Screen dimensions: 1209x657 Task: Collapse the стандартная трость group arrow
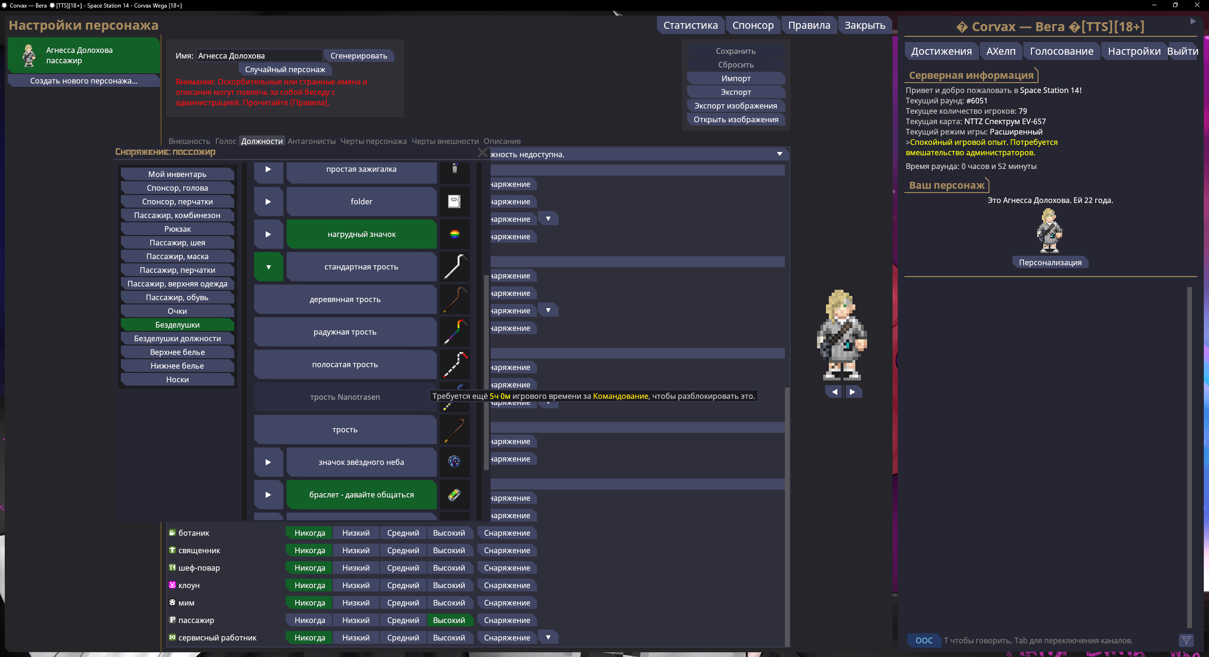[x=268, y=267]
